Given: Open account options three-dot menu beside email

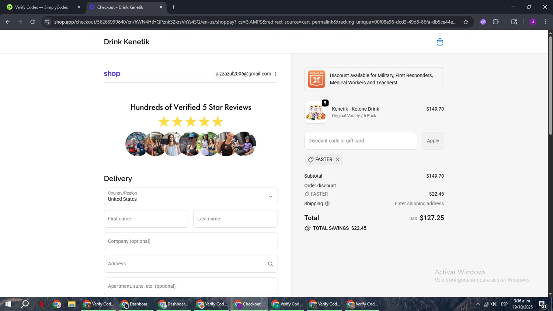Looking at the screenshot, I should [275, 74].
